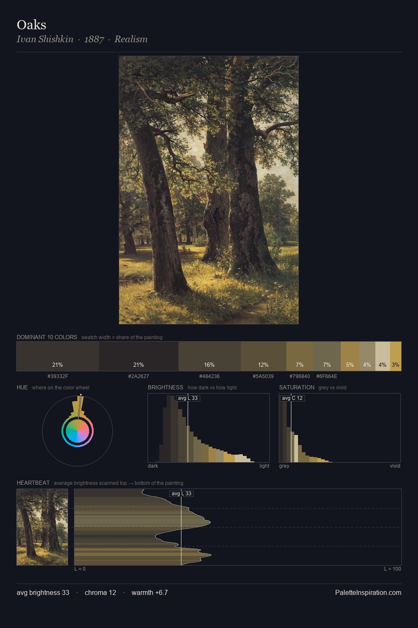Click the 12% swatch #5A5039
Image resolution: width=418 pixels, height=628 pixels.
263,356
